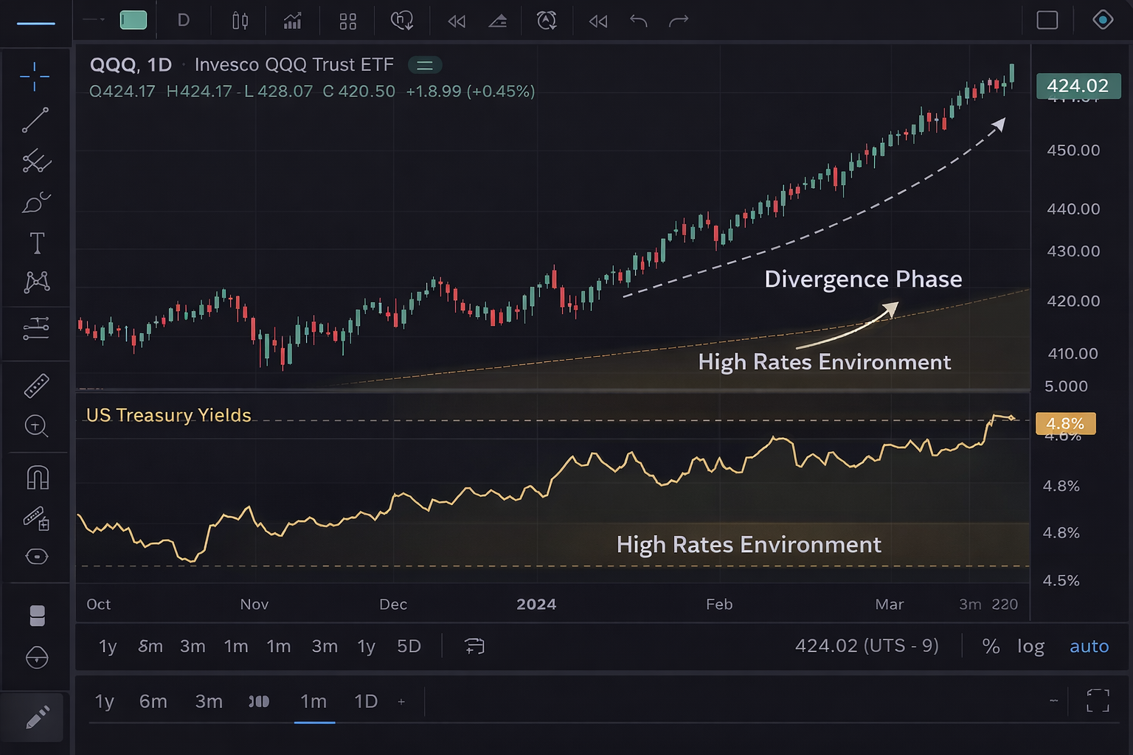
Task: Click the green candle color swatch
Action: 134,19
